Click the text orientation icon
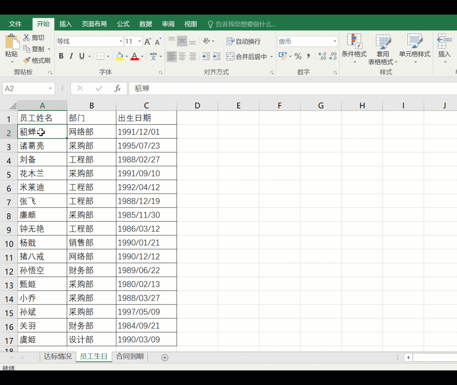Screen dimensions: 457x385 [206, 41]
